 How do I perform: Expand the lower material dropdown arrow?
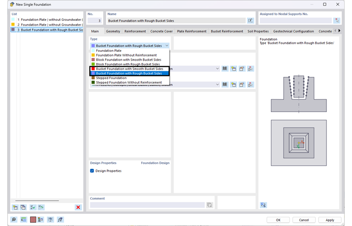point(217,85)
